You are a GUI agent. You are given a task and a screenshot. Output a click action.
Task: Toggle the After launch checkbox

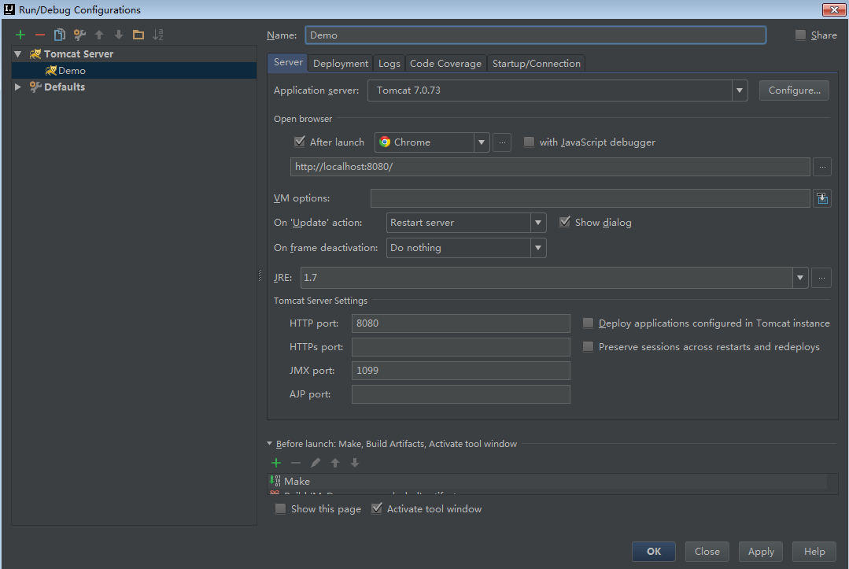[300, 142]
